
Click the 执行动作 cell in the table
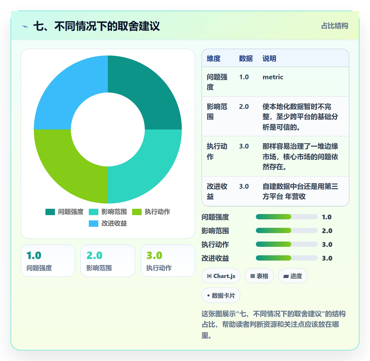pos(217,151)
